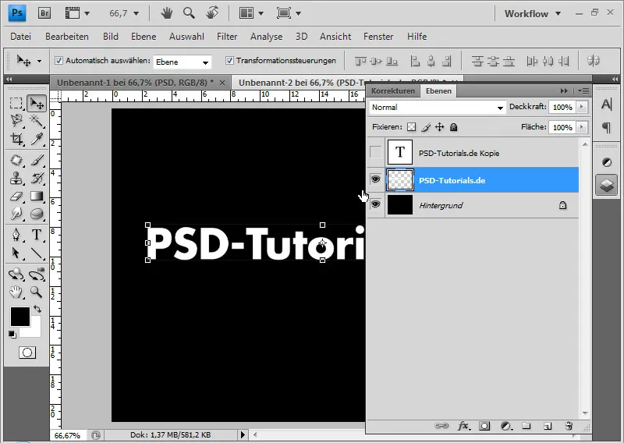The height and width of the screenshot is (443, 624).
Task: Toggle lock transparent pixels
Action: click(412, 127)
